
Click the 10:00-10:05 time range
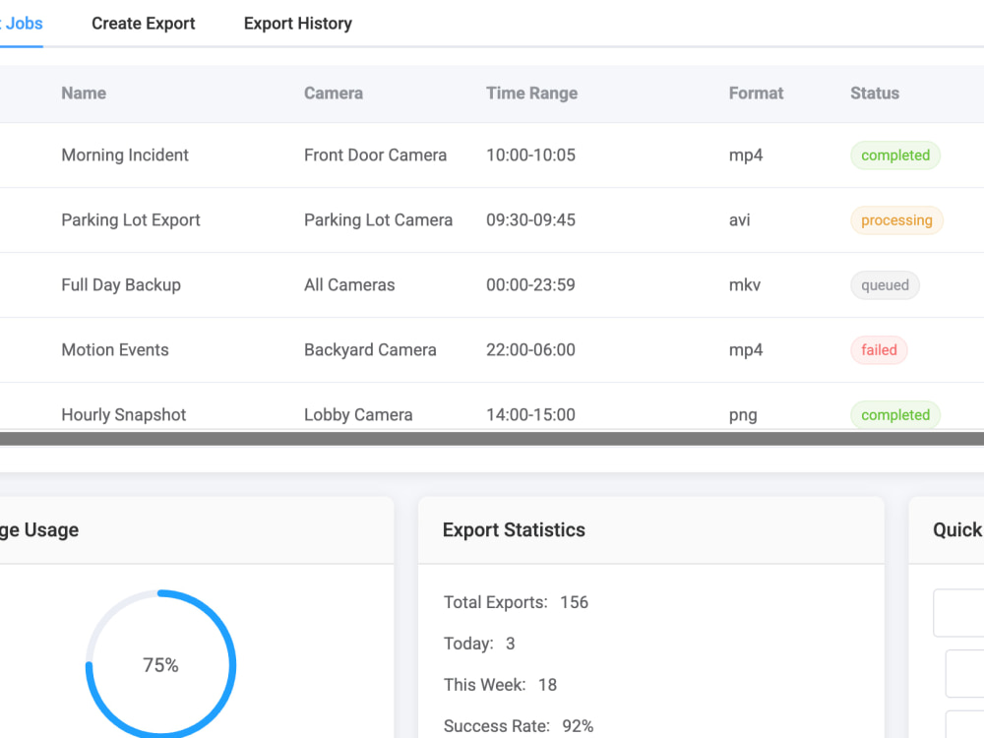(531, 155)
